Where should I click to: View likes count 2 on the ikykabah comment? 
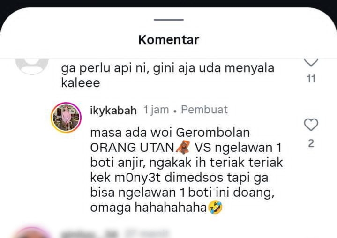click(311, 143)
